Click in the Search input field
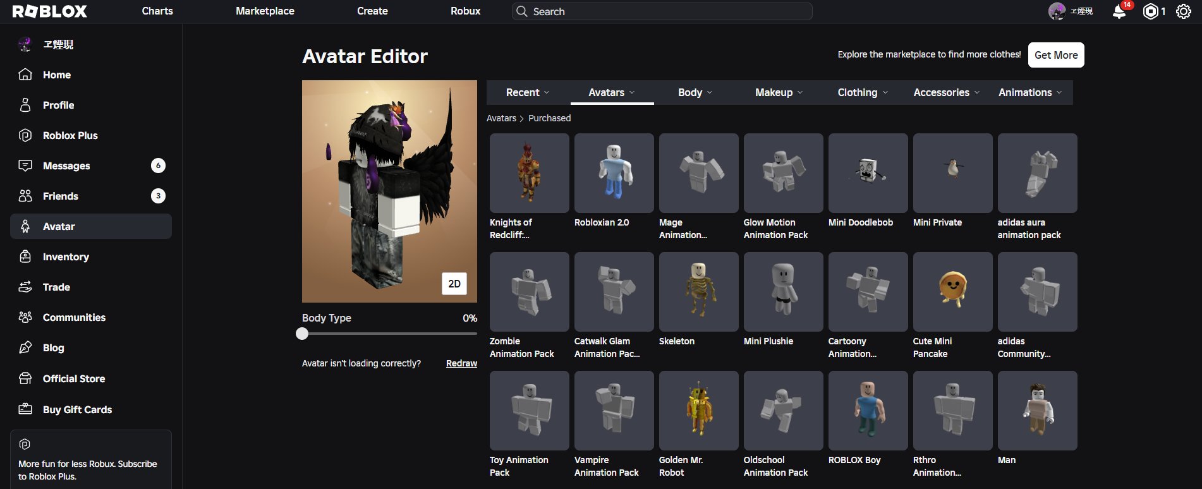 point(662,11)
